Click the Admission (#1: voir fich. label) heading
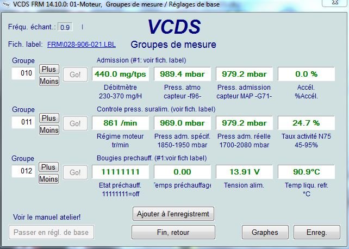 click(x=141, y=60)
